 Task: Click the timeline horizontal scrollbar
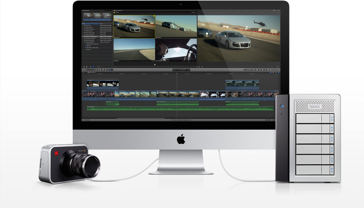pos(141,118)
